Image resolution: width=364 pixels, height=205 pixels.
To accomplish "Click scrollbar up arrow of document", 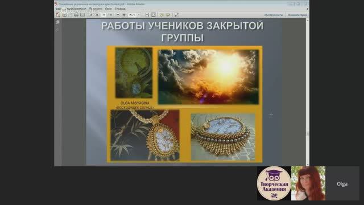I will [308, 20].
